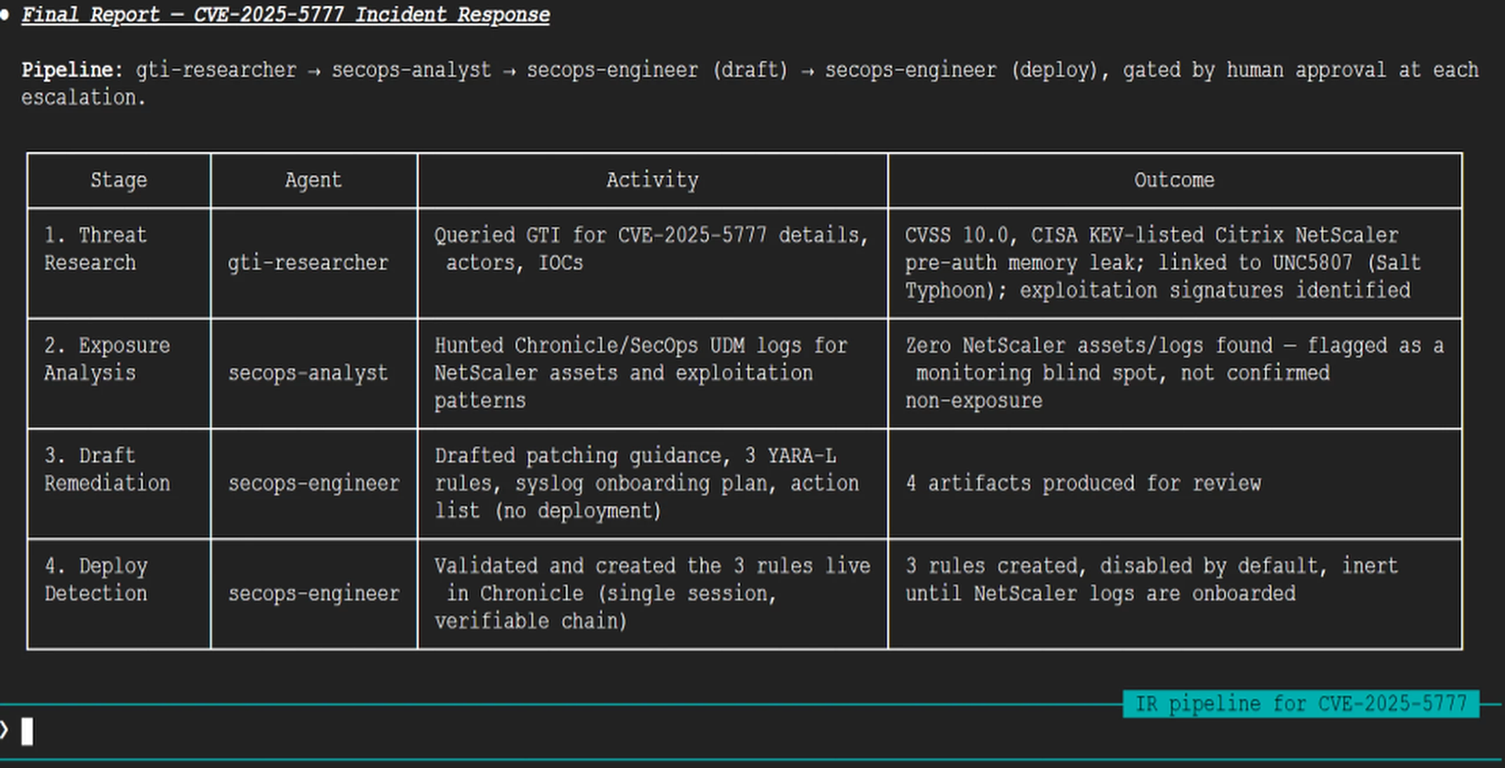This screenshot has width=1505, height=768.
Task: Focus the terminal prompt input line
Action: pyautogui.click(x=752, y=731)
